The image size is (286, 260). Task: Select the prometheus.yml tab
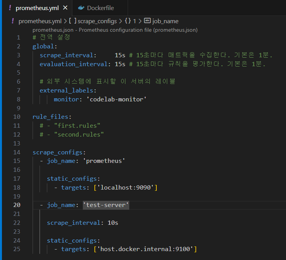click(x=37, y=8)
